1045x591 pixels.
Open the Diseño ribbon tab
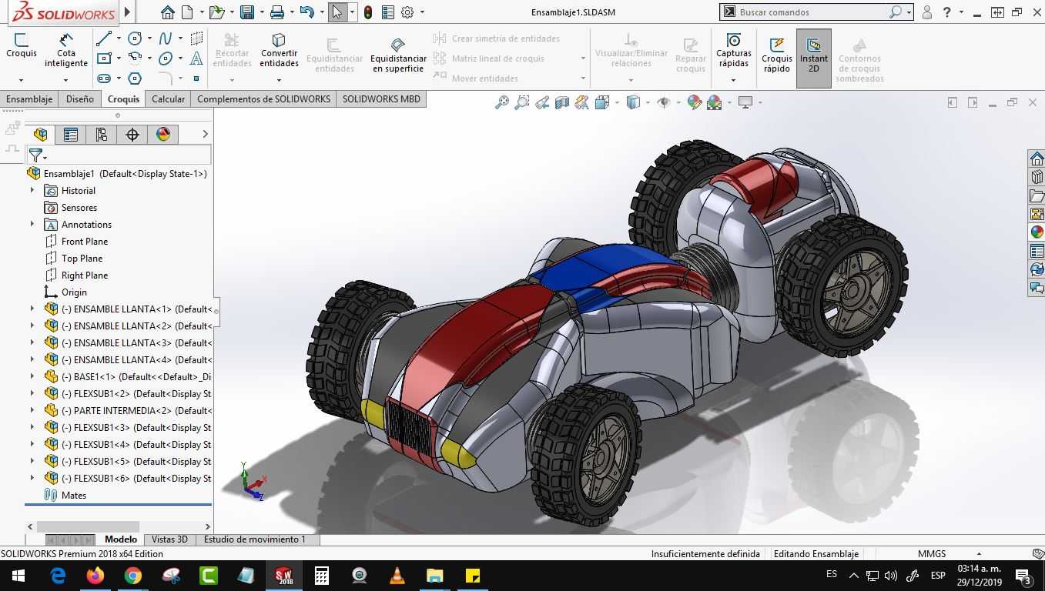click(80, 98)
